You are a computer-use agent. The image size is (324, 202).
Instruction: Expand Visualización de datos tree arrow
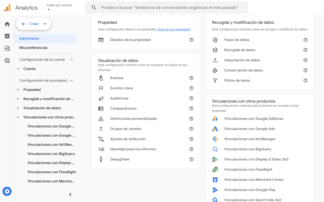(18, 108)
